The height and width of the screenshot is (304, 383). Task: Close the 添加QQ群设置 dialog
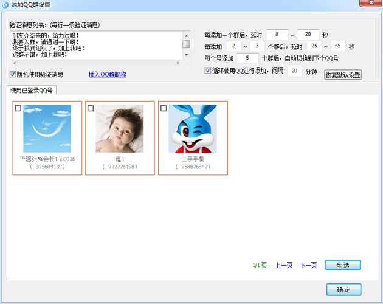coord(371,3)
